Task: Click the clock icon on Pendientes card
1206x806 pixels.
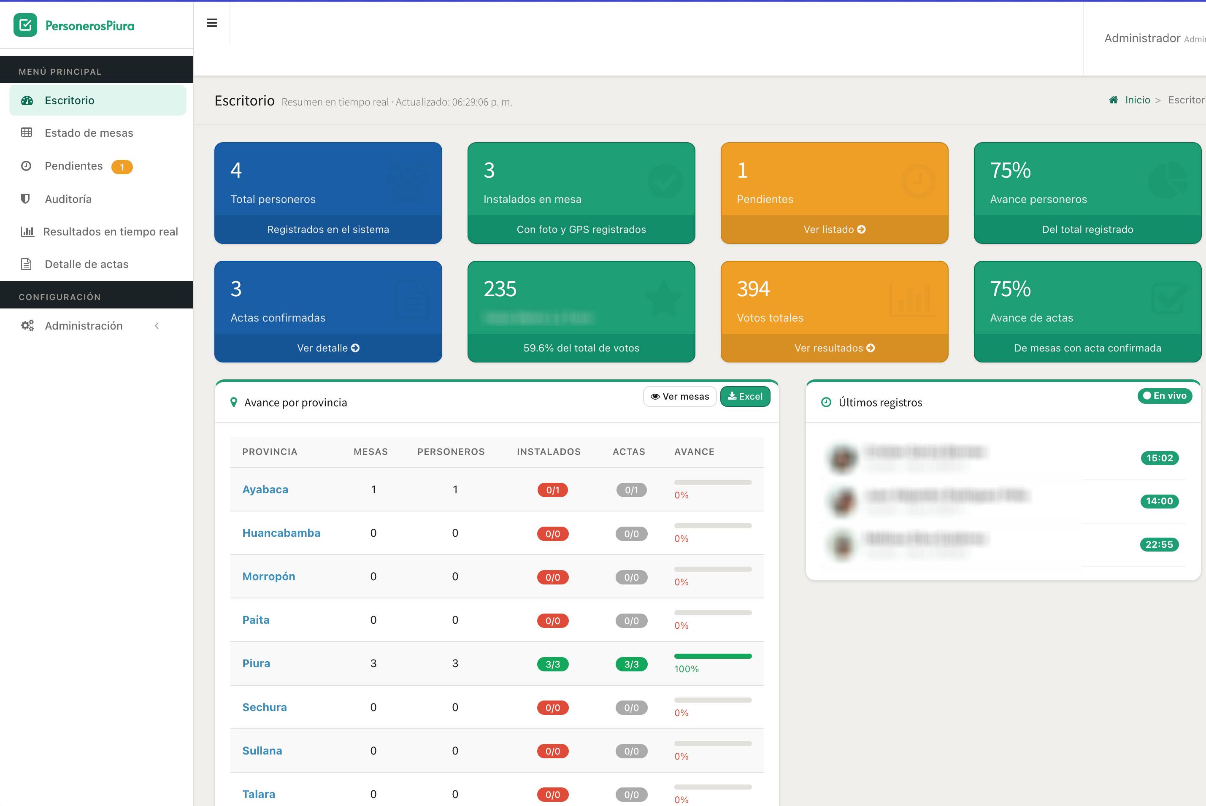Action: point(918,181)
